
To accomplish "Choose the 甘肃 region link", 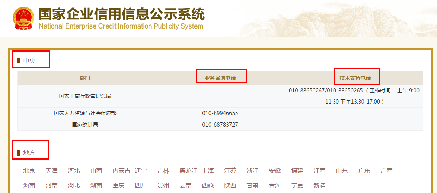I will coord(252,185).
